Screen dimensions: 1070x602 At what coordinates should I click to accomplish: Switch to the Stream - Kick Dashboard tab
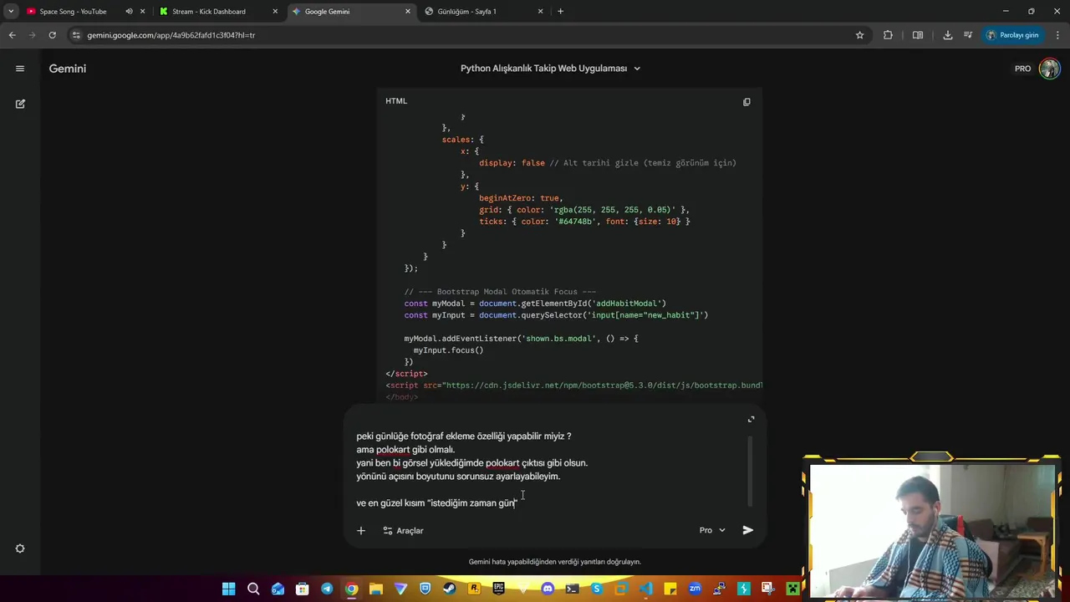click(209, 12)
